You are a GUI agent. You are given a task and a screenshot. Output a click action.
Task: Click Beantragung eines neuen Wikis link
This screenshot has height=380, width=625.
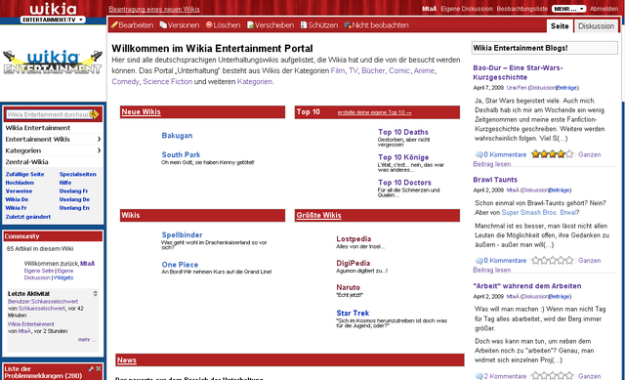pyautogui.click(x=154, y=9)
